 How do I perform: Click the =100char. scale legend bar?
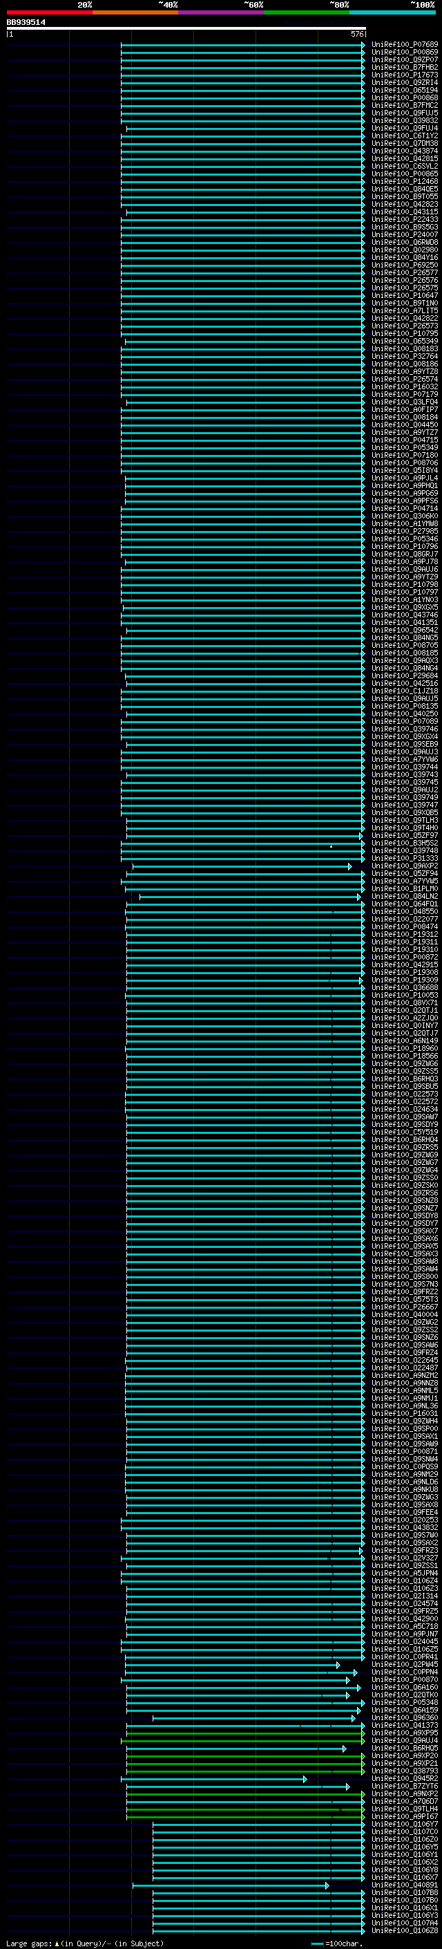pos(317,1943)
